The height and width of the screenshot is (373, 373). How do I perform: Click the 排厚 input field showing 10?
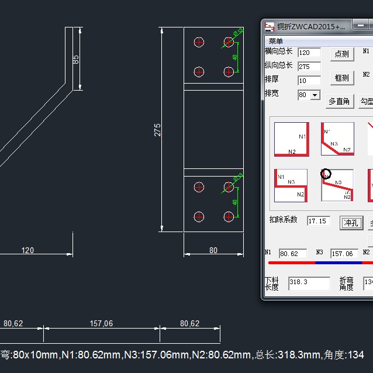[309, 81]
